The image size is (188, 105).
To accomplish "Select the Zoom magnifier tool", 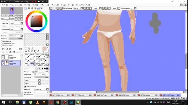I will pos(29,51).
